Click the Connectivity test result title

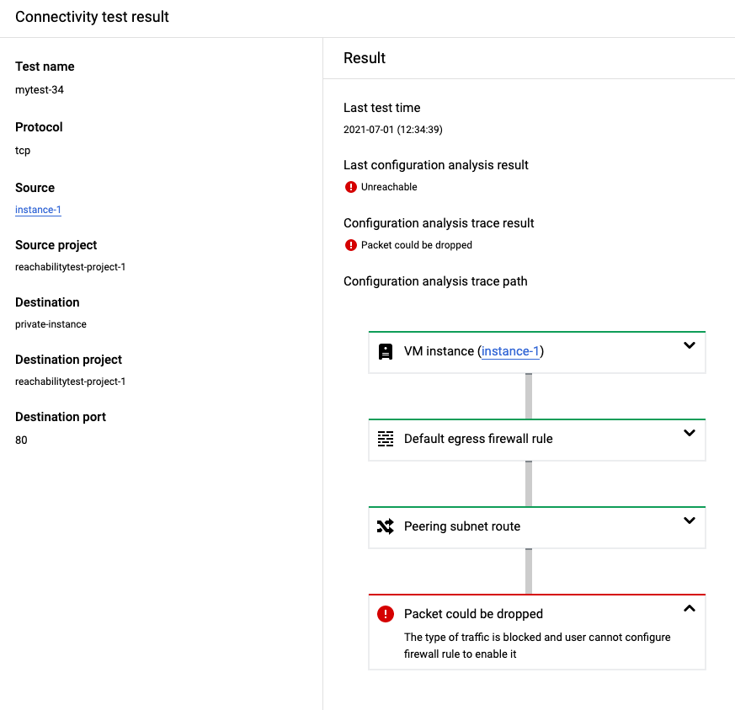92,17
